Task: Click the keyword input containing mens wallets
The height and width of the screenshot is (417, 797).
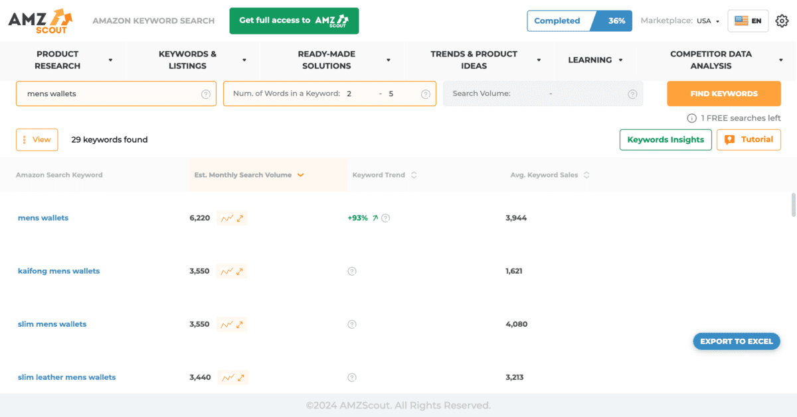Action: click(x=116, y=94)
